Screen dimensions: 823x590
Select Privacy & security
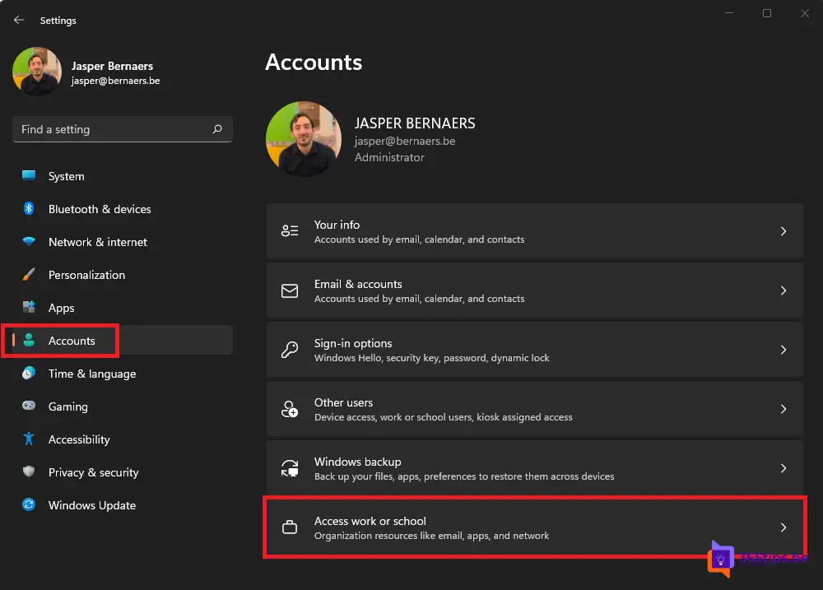123,472
